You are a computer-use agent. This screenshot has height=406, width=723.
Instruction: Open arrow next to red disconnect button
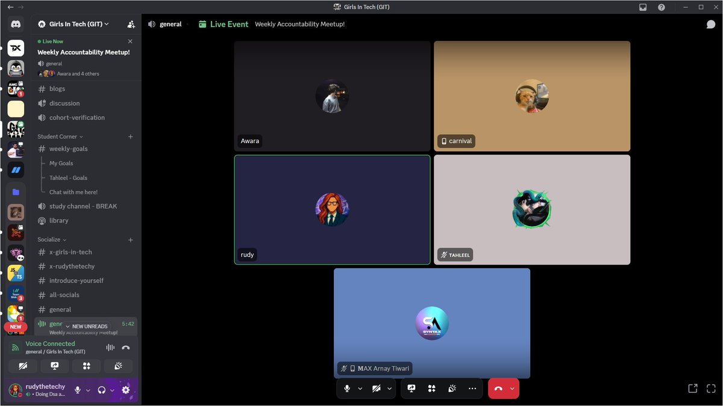point(512,389)
